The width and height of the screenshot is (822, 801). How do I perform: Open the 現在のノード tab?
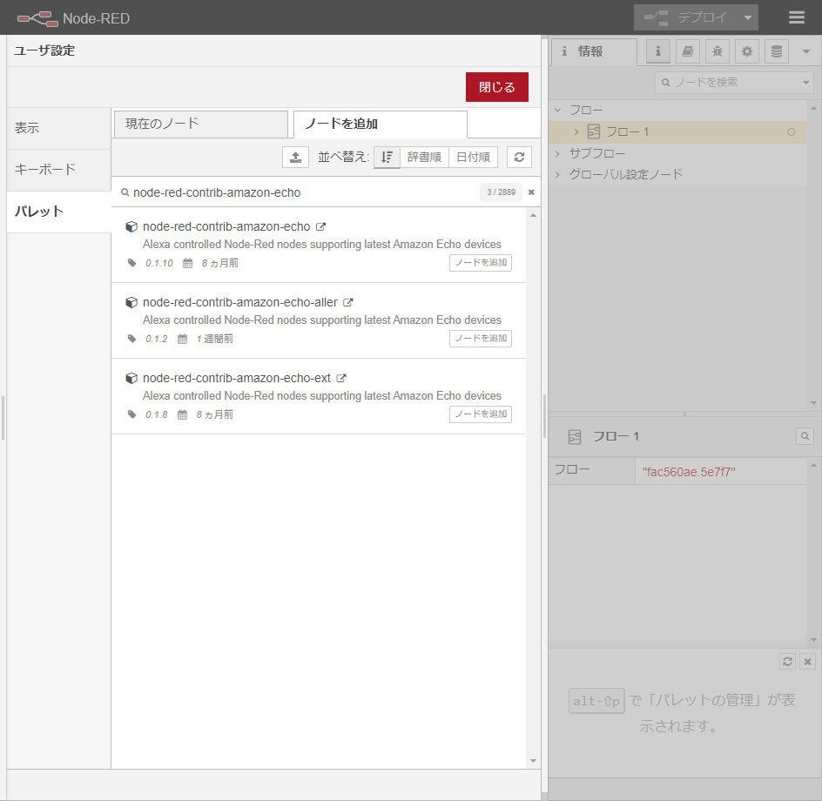click(201, 124)
